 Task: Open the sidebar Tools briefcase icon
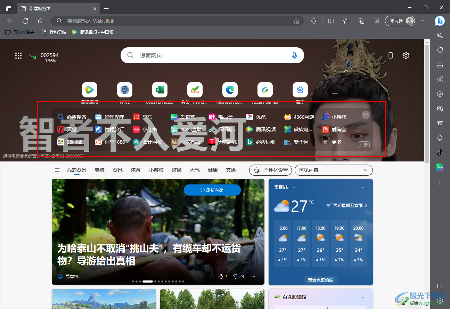(440, 65)
